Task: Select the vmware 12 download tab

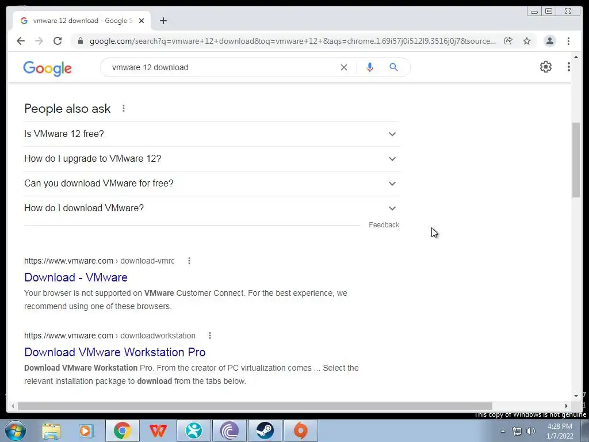Action: [82, 21]
